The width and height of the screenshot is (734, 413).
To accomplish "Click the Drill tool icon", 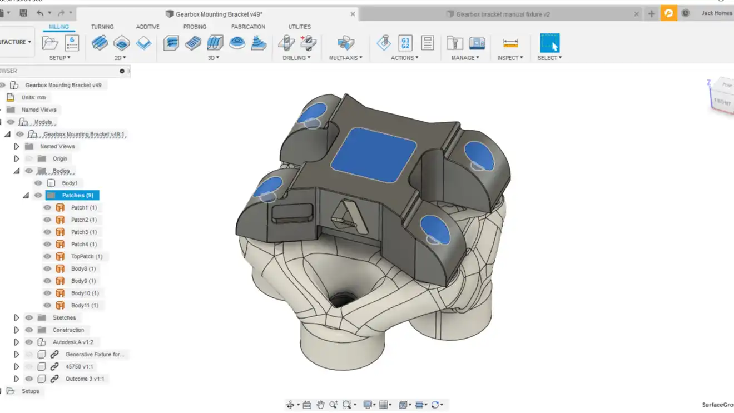I will 286,43.
